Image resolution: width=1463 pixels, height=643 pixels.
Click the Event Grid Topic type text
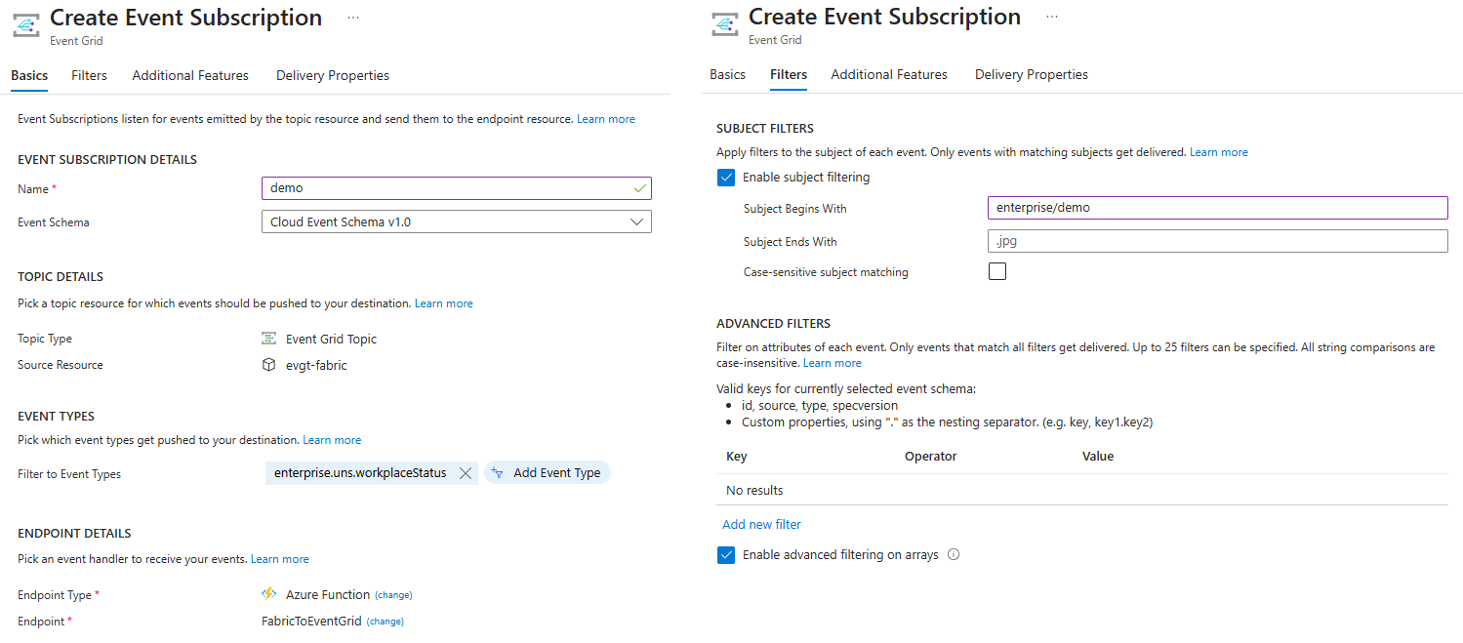point(331,339)
